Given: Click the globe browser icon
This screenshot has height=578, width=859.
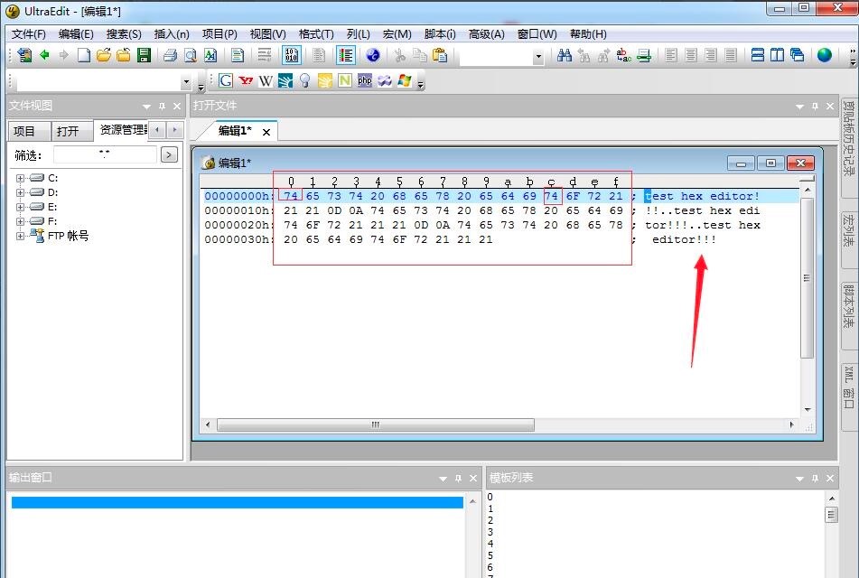Looking at the screenshot, I should click(824, 55).
